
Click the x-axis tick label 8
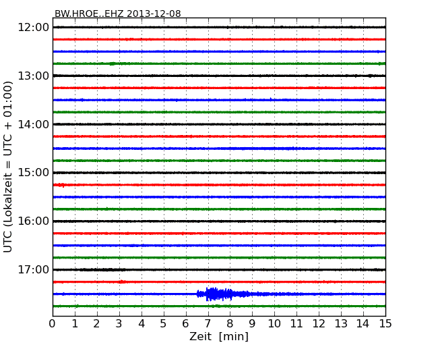tap(230, 324)
